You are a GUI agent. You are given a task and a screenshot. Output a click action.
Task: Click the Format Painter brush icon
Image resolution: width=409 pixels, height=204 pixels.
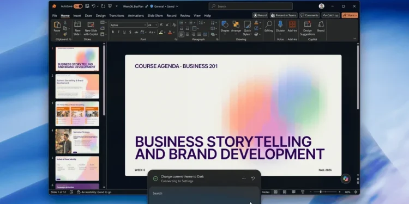[65, 34]
